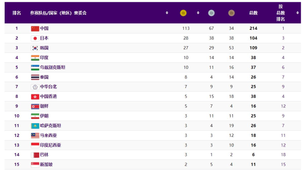Click the Malaysia flag icon
The image size is (303, 170).
[x=35, y=136]
